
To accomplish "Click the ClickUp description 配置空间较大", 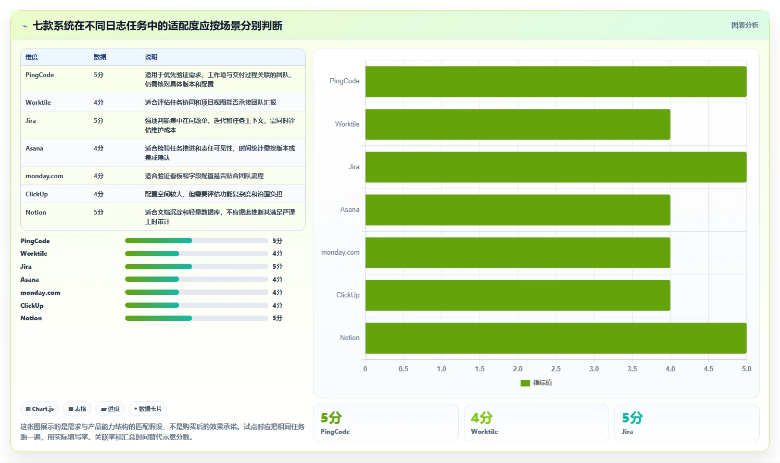I will coord(213,194).
